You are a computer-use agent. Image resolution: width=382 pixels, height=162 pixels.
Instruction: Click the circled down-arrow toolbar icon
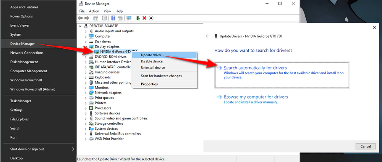151,18
